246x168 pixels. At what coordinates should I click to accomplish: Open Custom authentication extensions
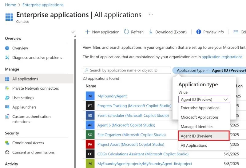click(x=31, y=119)
